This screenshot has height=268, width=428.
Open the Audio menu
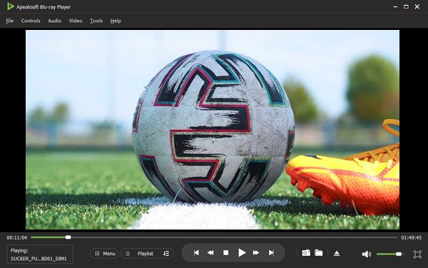55,21
